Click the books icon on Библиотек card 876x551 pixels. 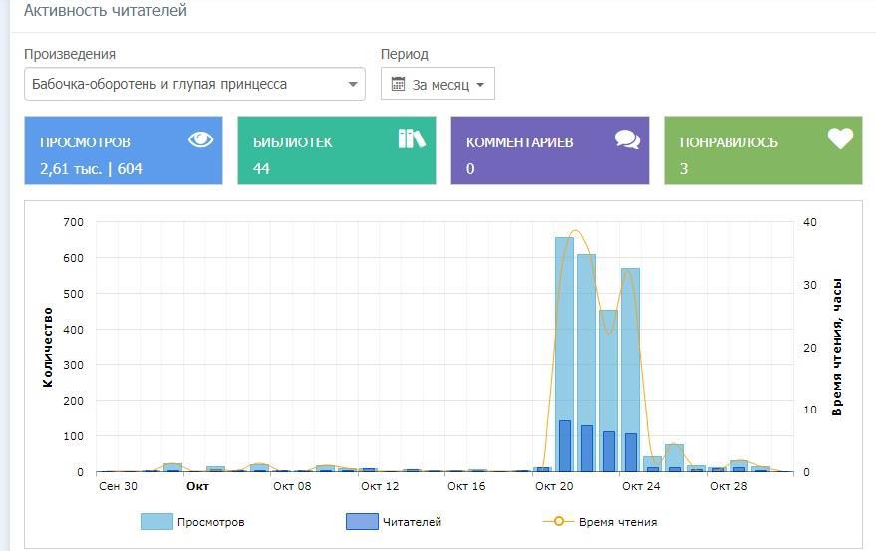[x=412, y=138]
